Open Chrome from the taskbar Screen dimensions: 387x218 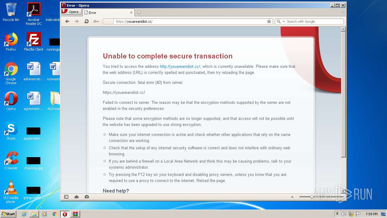[x=54, y=214]
